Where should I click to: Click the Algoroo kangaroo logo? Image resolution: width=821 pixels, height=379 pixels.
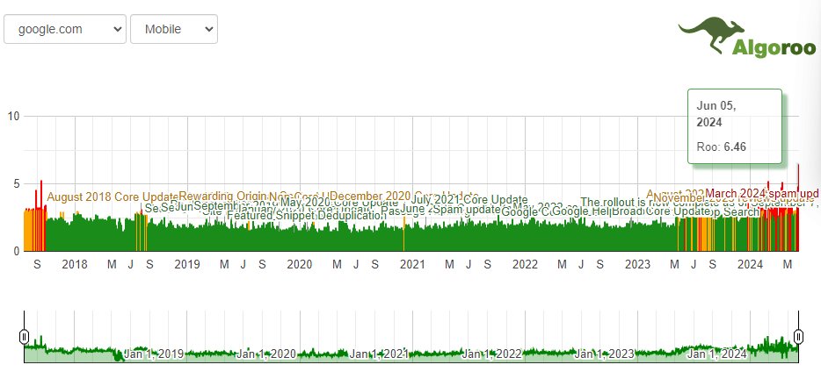(x=747, y=37)
